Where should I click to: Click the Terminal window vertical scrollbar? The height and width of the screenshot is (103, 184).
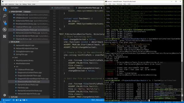[x=182, y=53]
